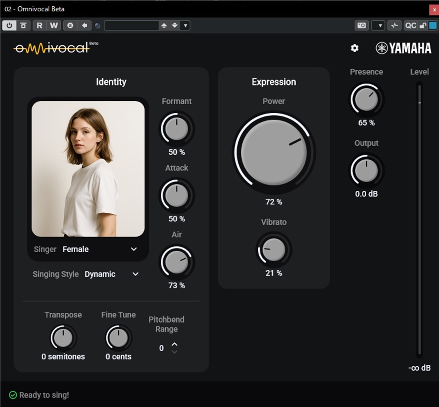
Task: Open the Singing Style Dynamic dropdown
Action: tap(136, 274)
